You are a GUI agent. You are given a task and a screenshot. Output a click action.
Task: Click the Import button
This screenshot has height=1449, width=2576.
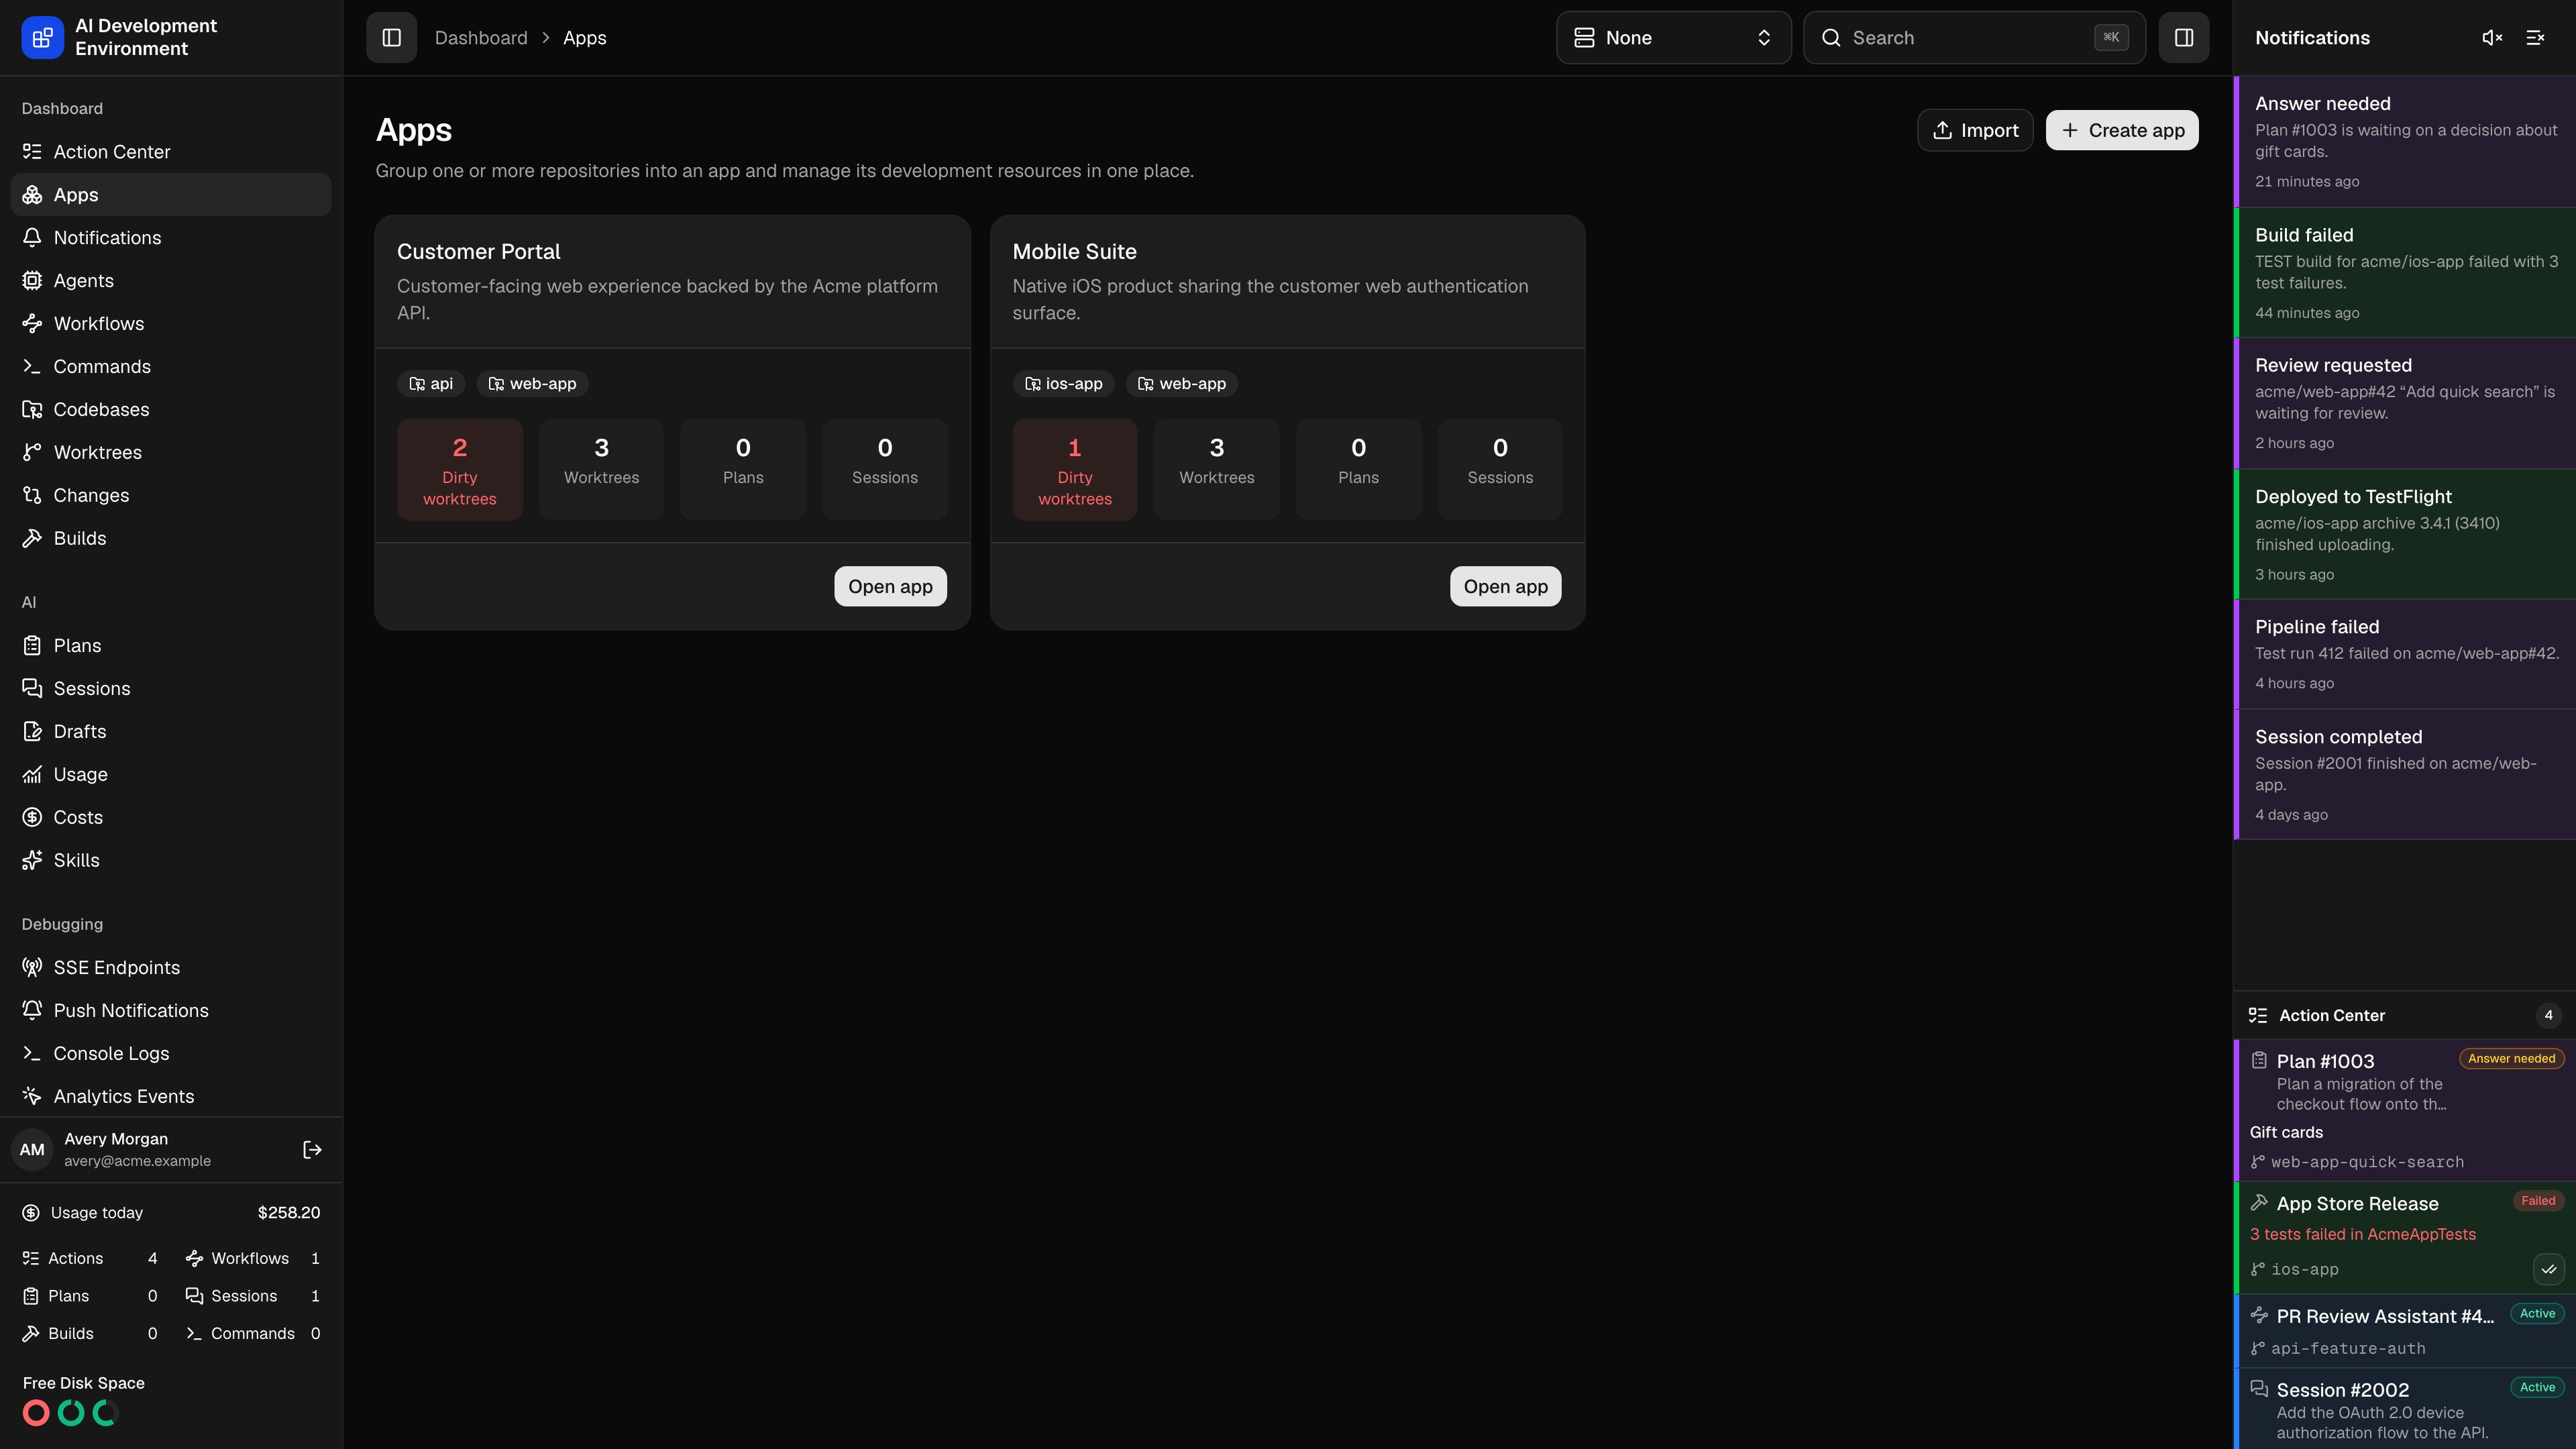[1974, 130]
